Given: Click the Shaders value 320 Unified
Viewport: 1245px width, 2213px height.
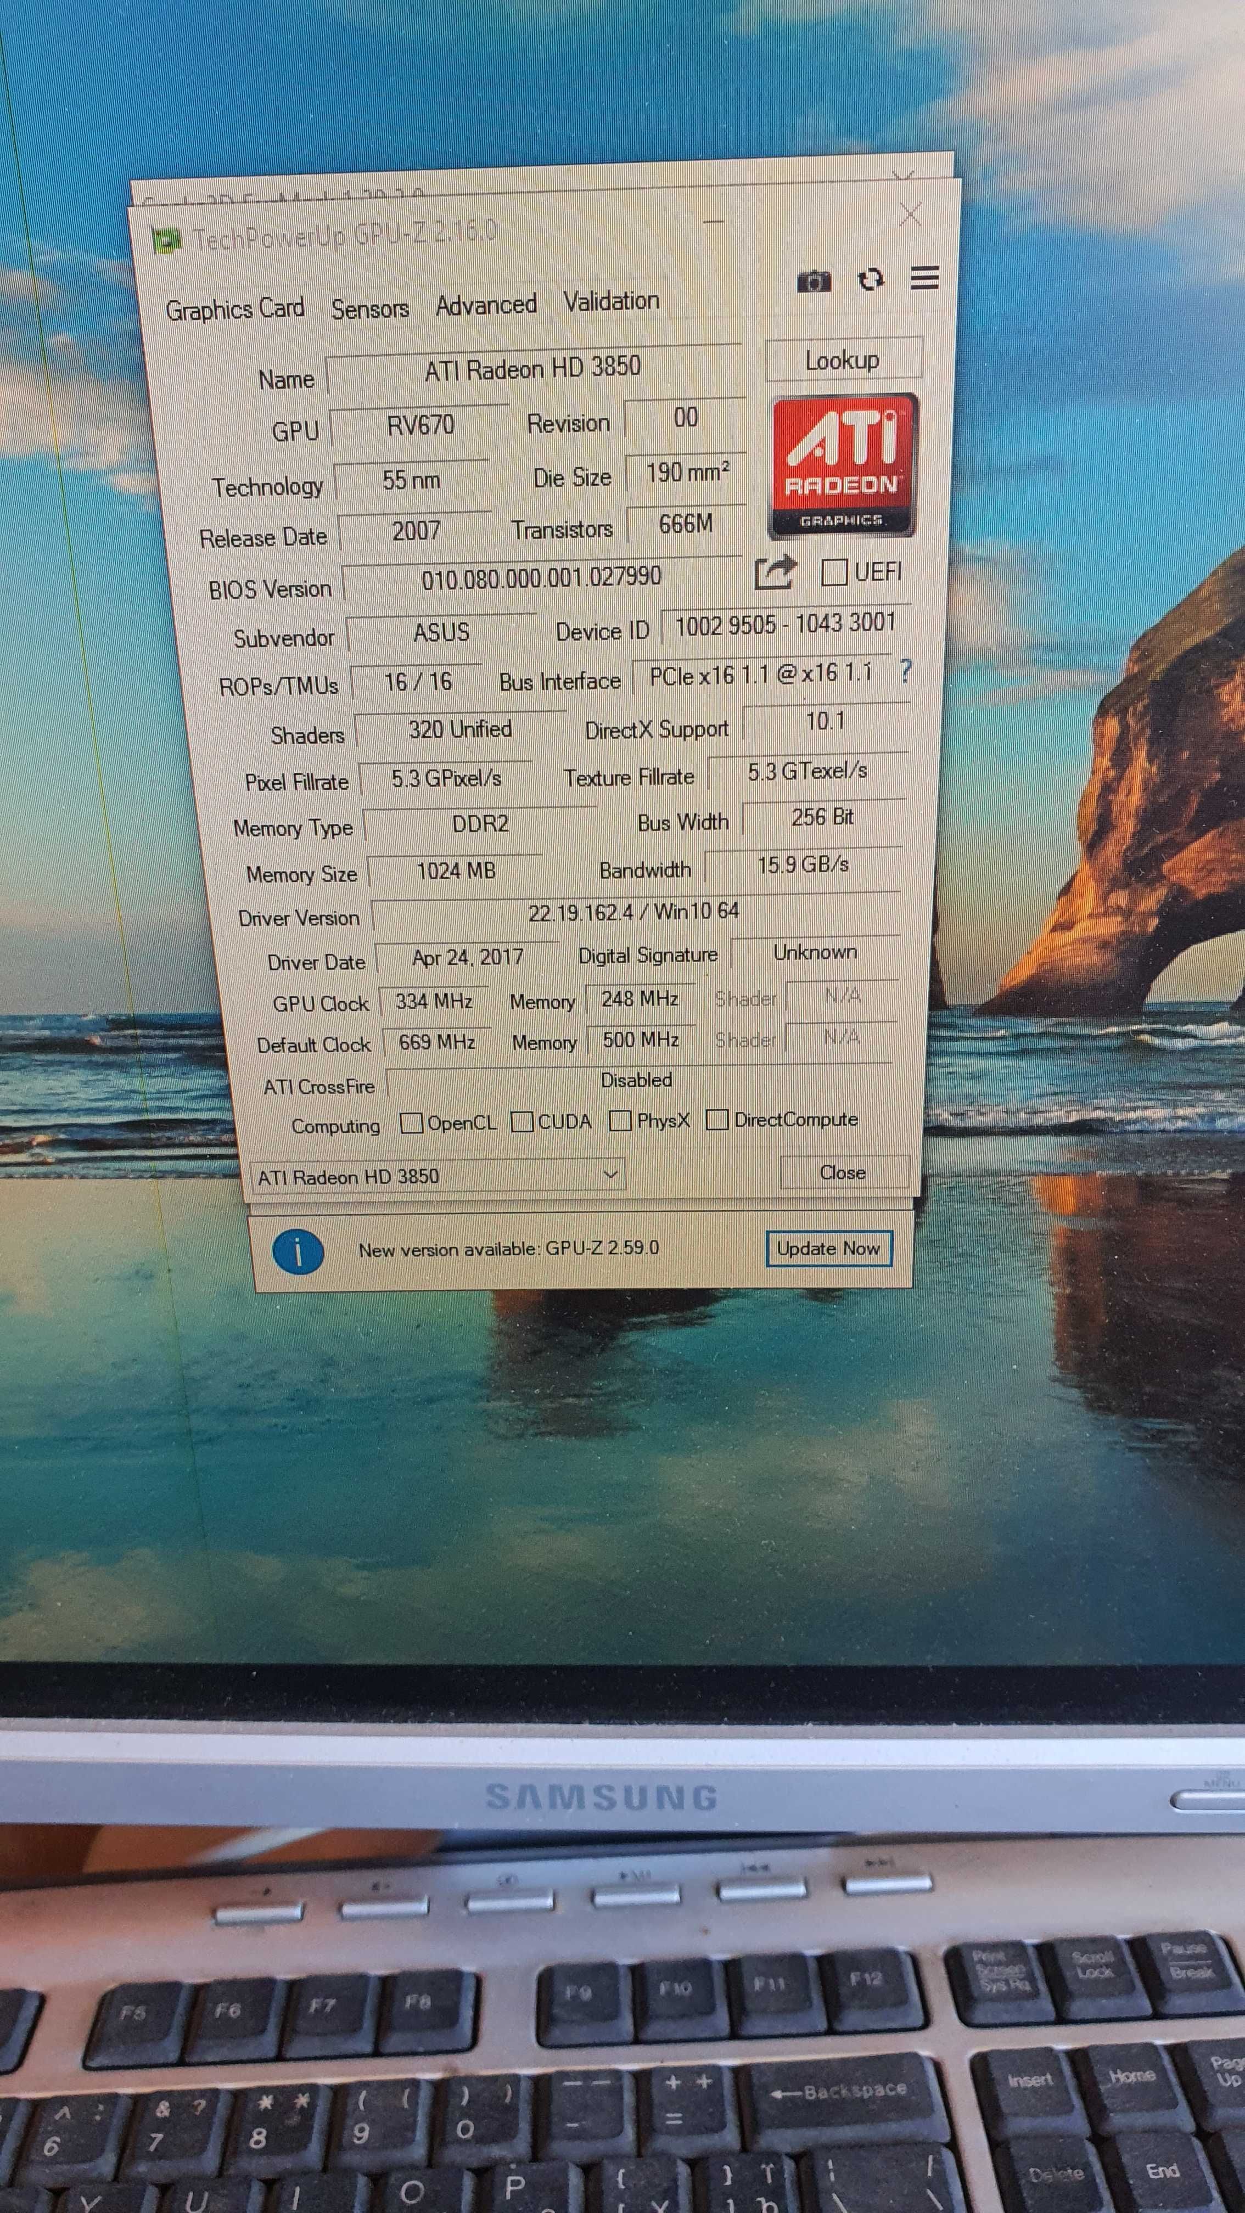Looking at the screenshot, I should pos(459,729).
